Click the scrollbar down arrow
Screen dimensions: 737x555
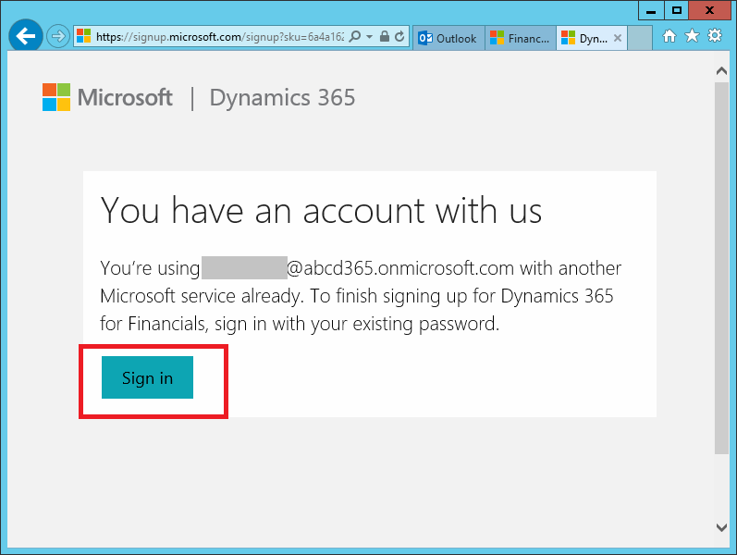721,527
